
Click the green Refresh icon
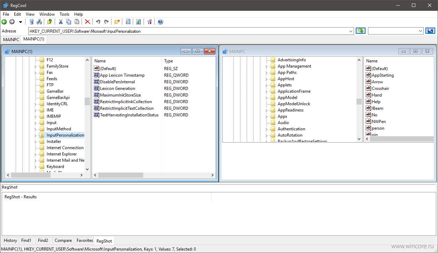coord(138,22)
